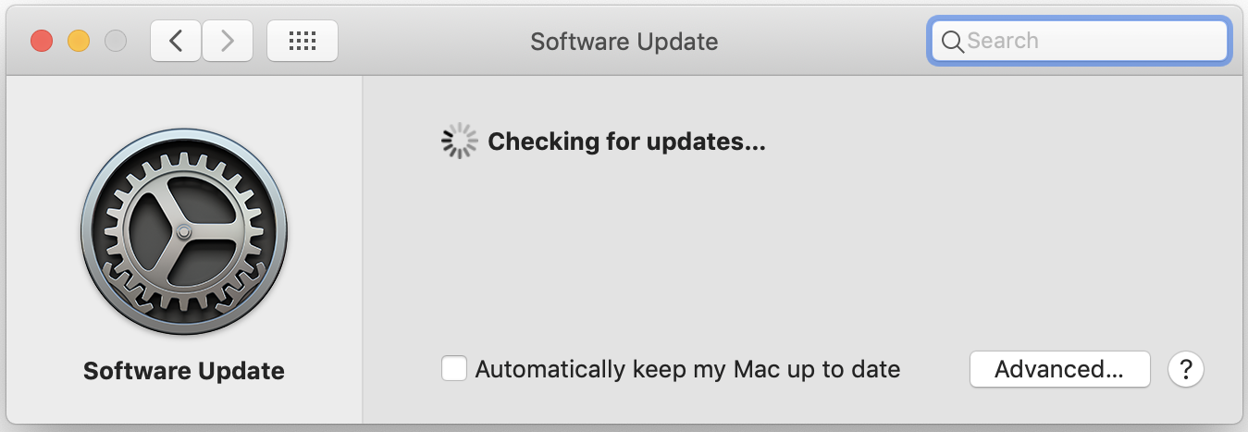The height and width of the screenshot is (432, 1248).
Task: Open help with the question mark button
Action: click(x=1186, y=369)
